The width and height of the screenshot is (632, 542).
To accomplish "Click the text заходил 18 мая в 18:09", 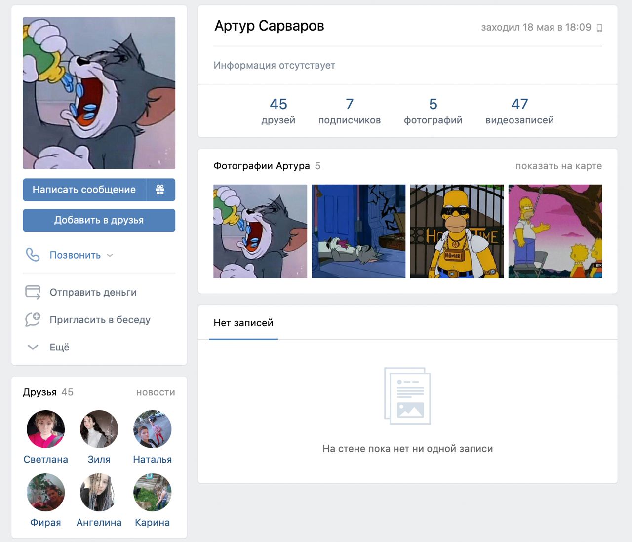I will tap(536, 27).
